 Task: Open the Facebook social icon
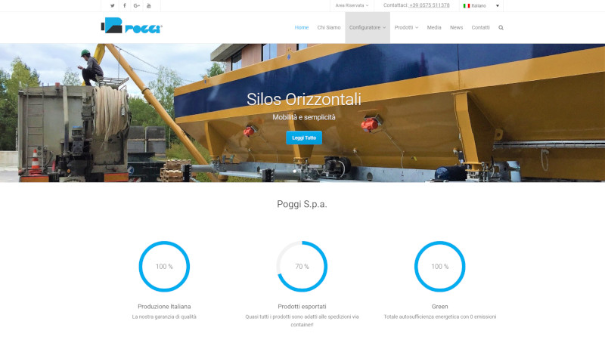pos(124,6)
